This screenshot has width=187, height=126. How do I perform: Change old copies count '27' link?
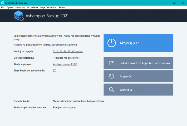(54, 70)
